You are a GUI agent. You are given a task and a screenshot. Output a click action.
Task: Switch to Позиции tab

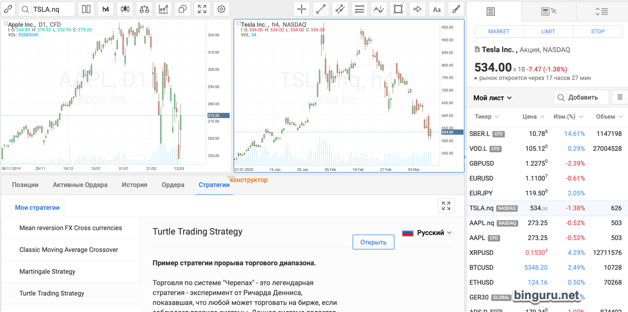[x=25, y=185]
